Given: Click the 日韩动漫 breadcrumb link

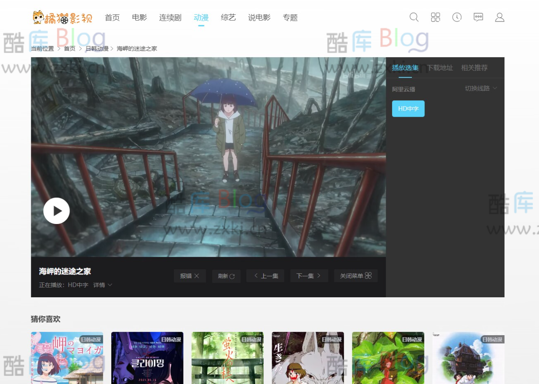Looking at the screenshot, I should (x=97, y=48).
